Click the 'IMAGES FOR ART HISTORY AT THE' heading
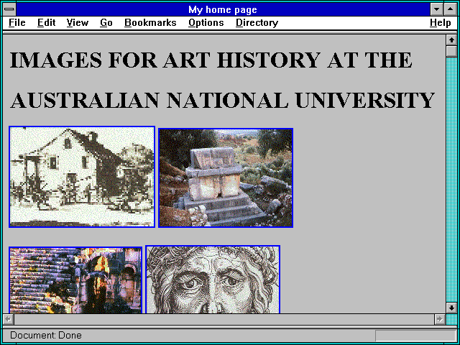This screenshot has height=345, width=460. 211,60
